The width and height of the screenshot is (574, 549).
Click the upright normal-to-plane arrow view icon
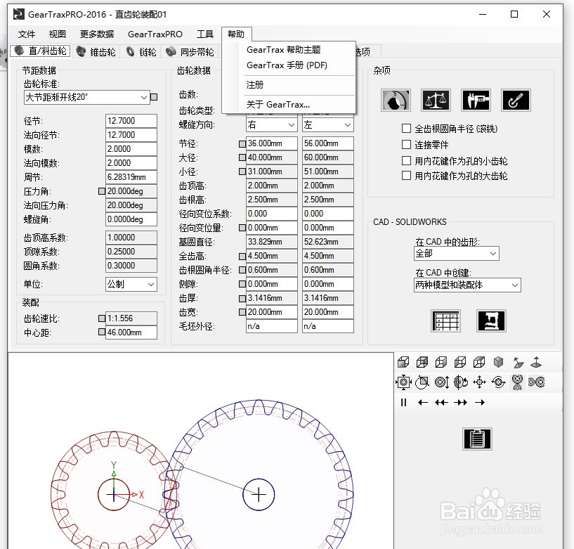(x=536, y=362)
